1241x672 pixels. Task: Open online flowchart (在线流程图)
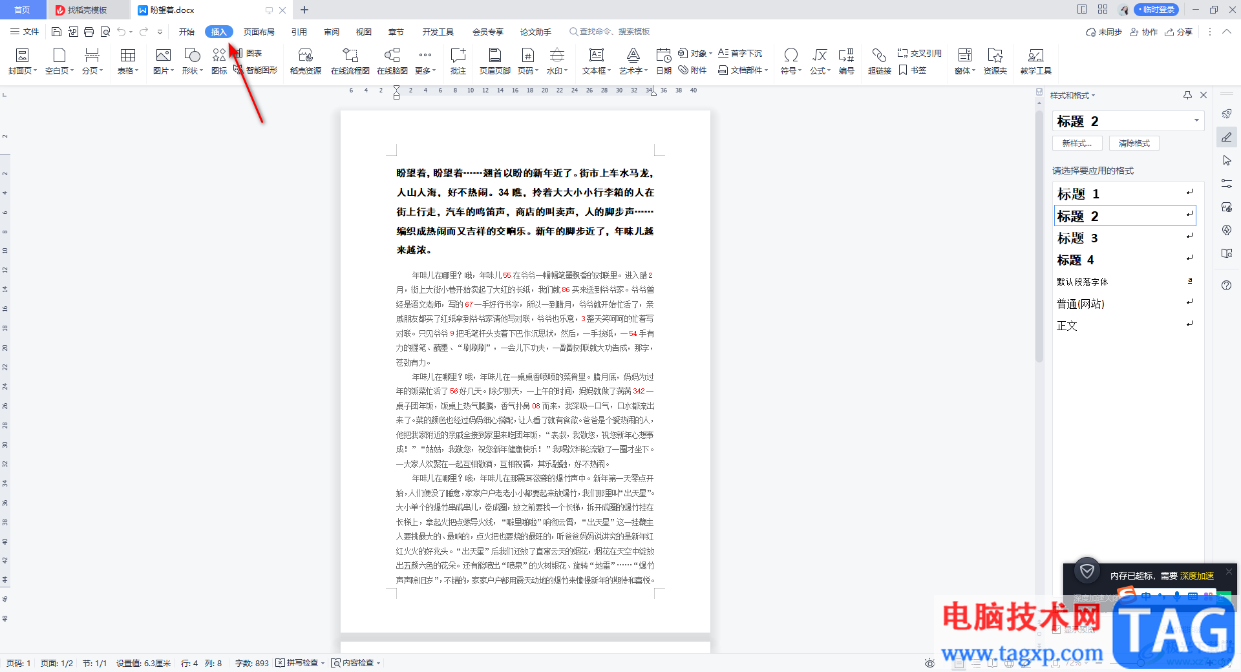(350, 61)
